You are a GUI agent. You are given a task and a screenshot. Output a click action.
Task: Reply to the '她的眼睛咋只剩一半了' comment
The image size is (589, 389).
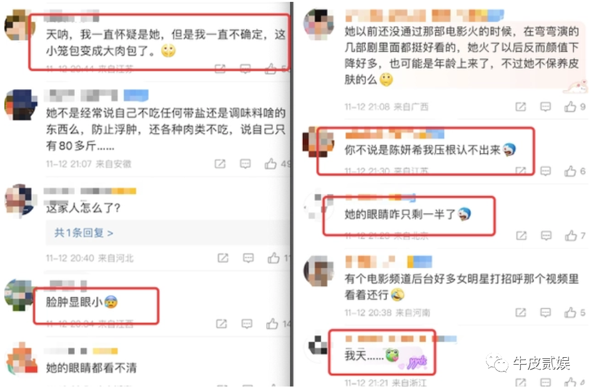coord(546,236)
